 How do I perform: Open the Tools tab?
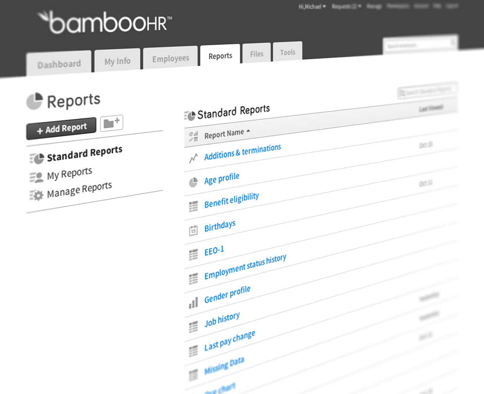pyautogui.click(x=287, y=52)
